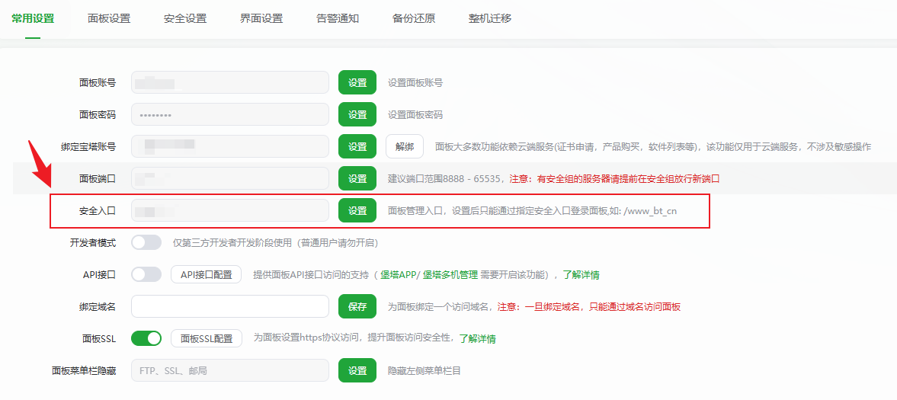Switch to the 面板设置 tab

(x=109, y=18)
